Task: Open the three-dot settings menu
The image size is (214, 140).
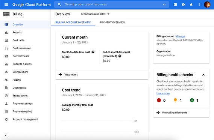Action: click(199, 5)
